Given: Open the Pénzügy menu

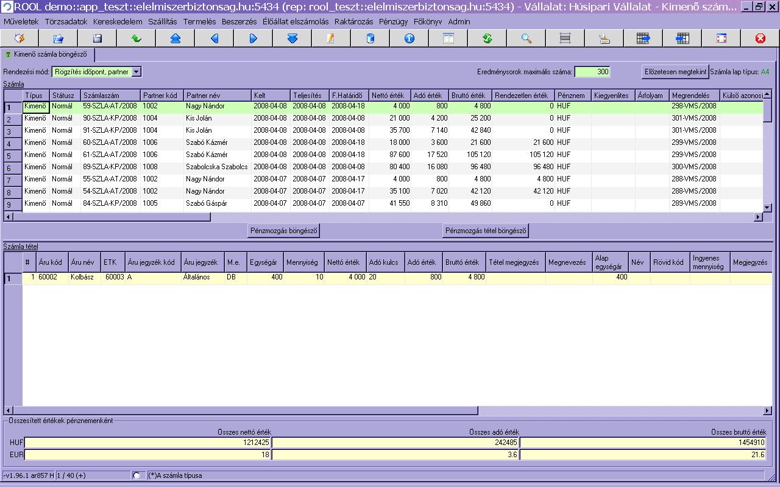Looking at the screenshot, I should pyautogui.click(x=392, y=21).
